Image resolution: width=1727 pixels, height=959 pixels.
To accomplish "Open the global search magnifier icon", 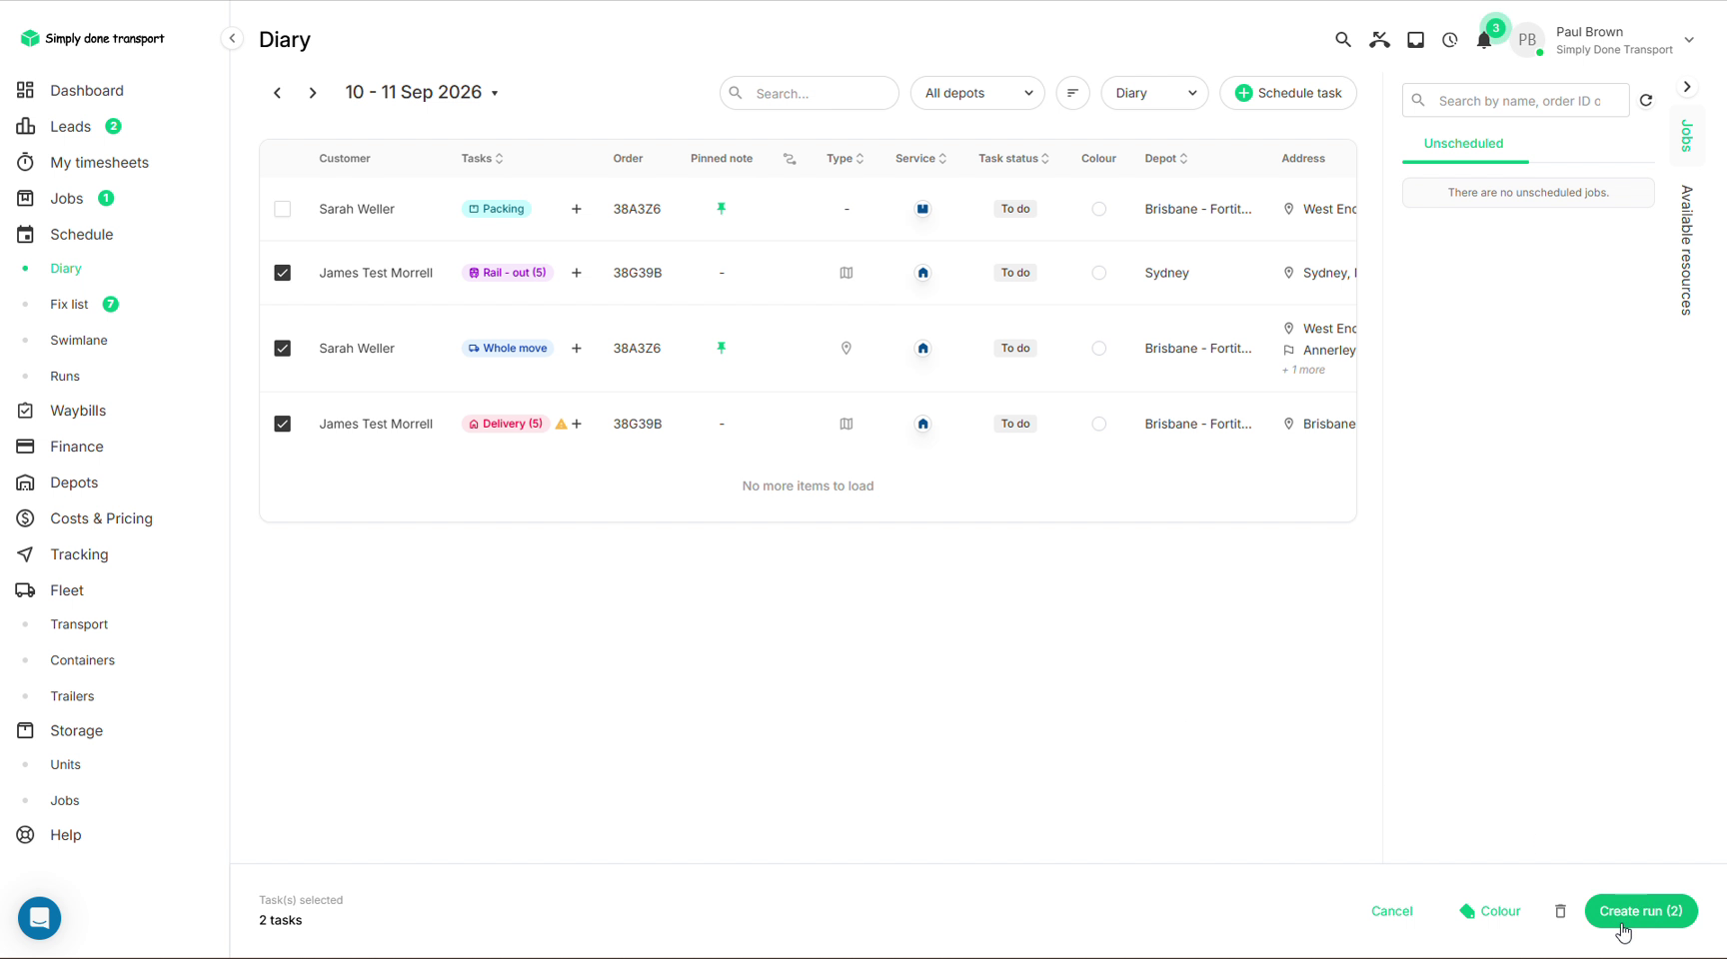I will click(x=1342, y=40).
